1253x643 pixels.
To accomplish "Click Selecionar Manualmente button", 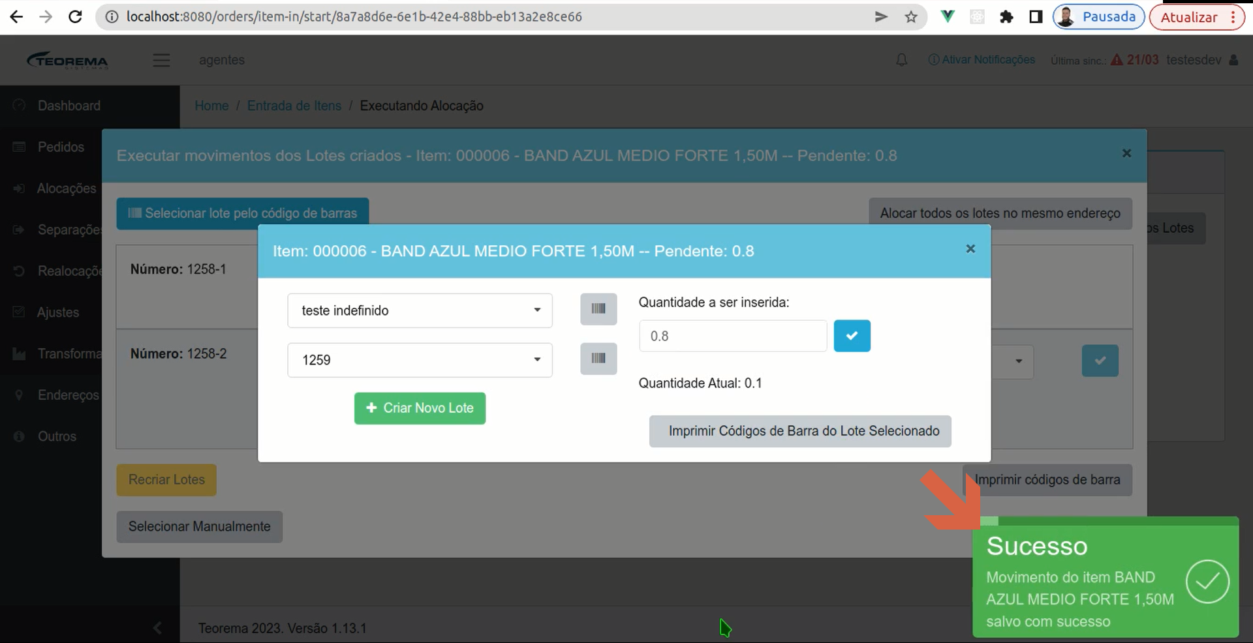I will 200,527.
